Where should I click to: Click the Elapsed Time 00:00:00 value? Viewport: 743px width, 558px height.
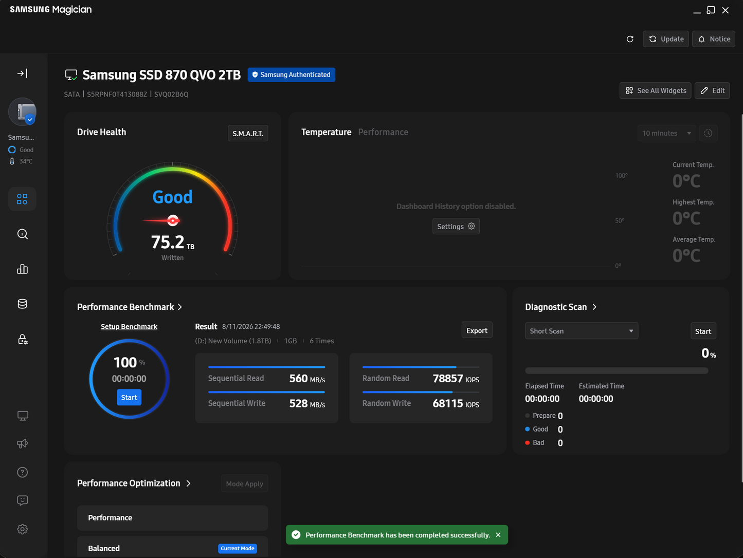click(542, 399)
